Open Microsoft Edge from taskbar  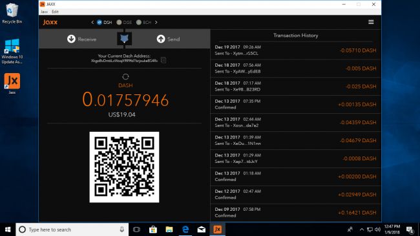[x=185, y=230]
